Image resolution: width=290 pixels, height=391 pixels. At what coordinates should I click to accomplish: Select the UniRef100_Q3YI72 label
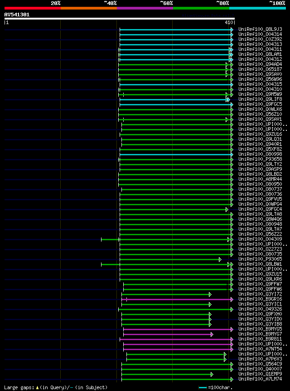pos(260,294)
